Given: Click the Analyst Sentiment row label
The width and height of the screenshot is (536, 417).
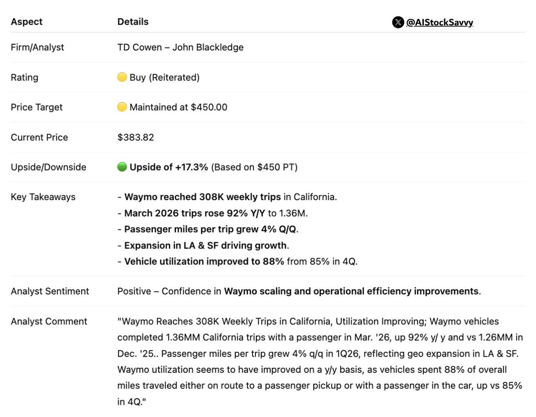Looking at the screenshot, I should [50, 291].
